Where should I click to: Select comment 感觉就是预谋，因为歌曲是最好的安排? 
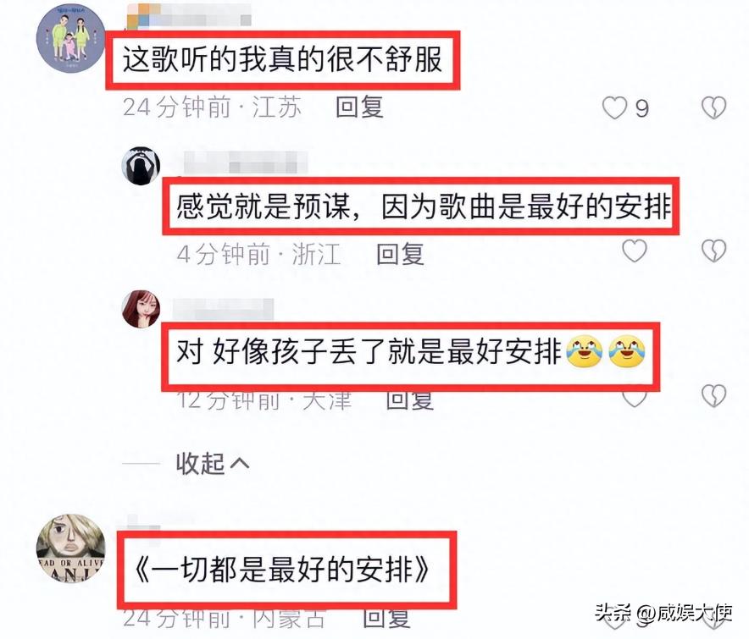424,207
